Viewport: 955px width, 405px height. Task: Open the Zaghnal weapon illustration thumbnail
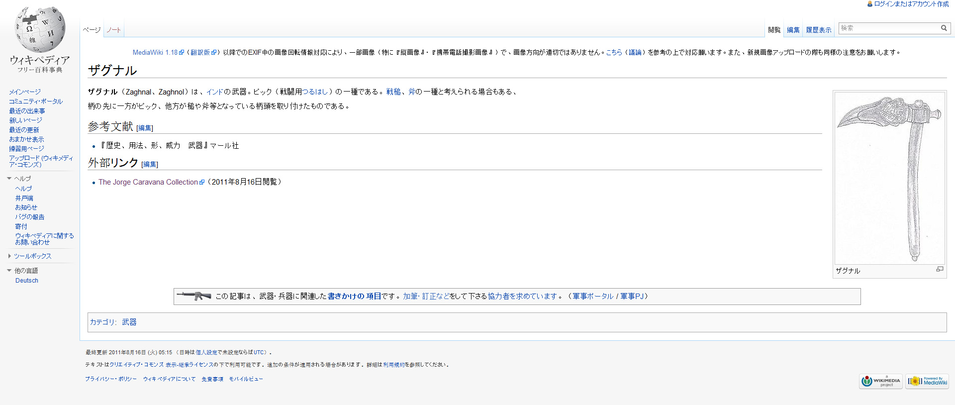click(x=889, y=178)
